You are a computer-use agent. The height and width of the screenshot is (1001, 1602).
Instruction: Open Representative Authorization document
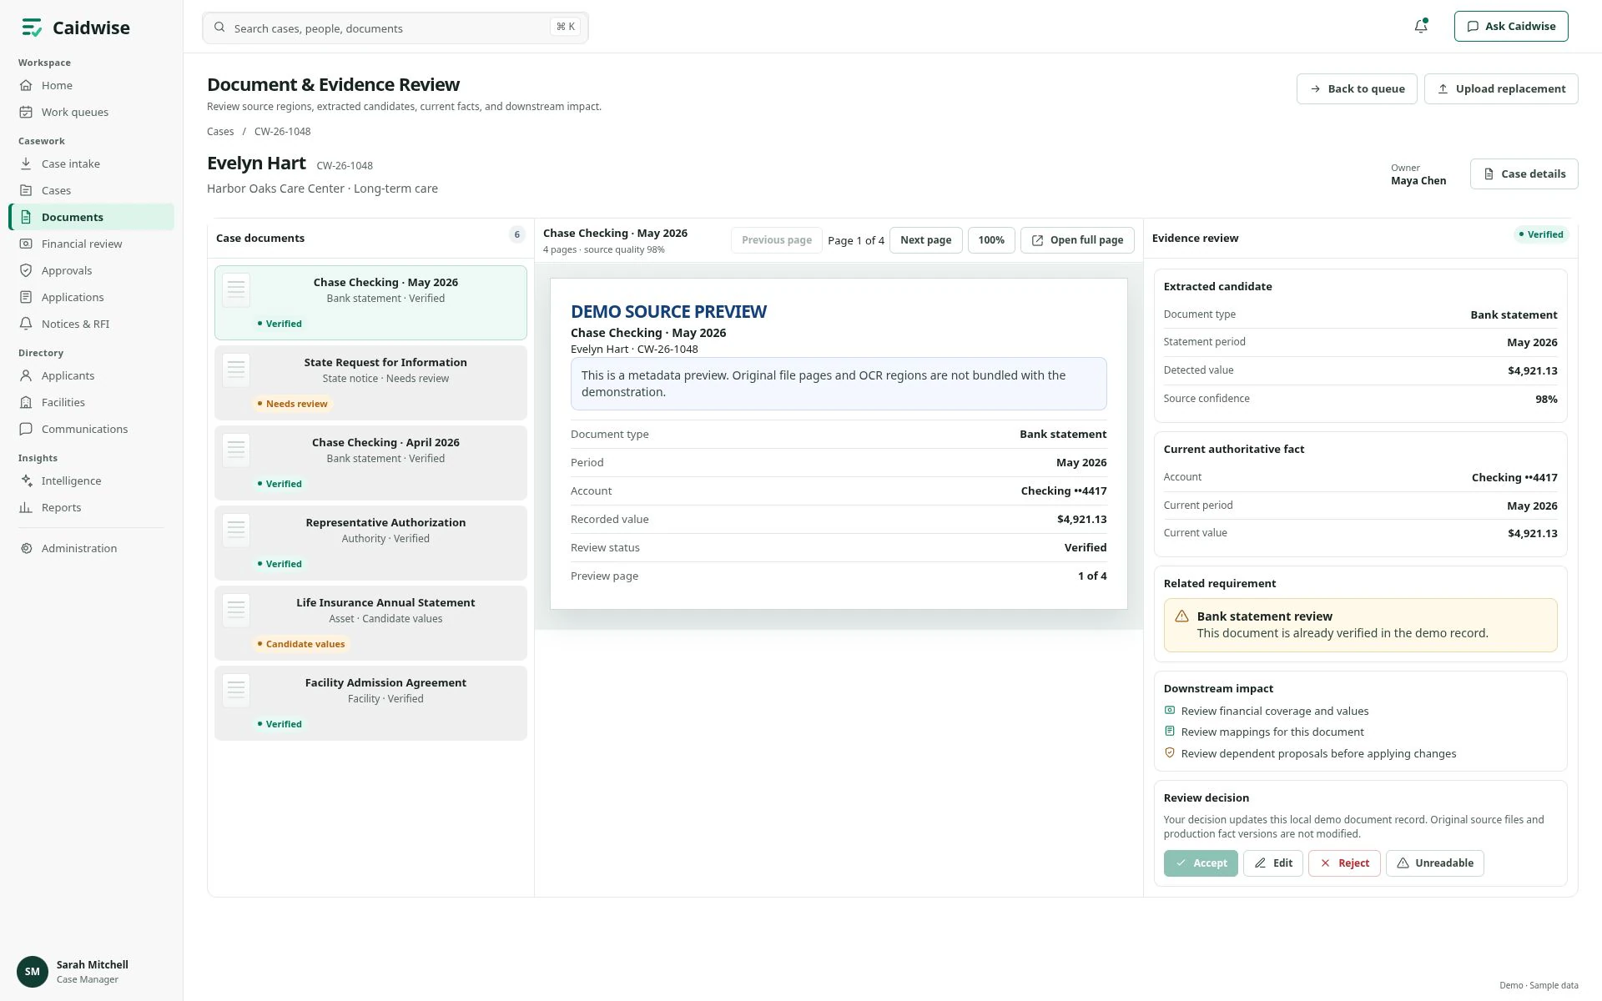(370, 543)
